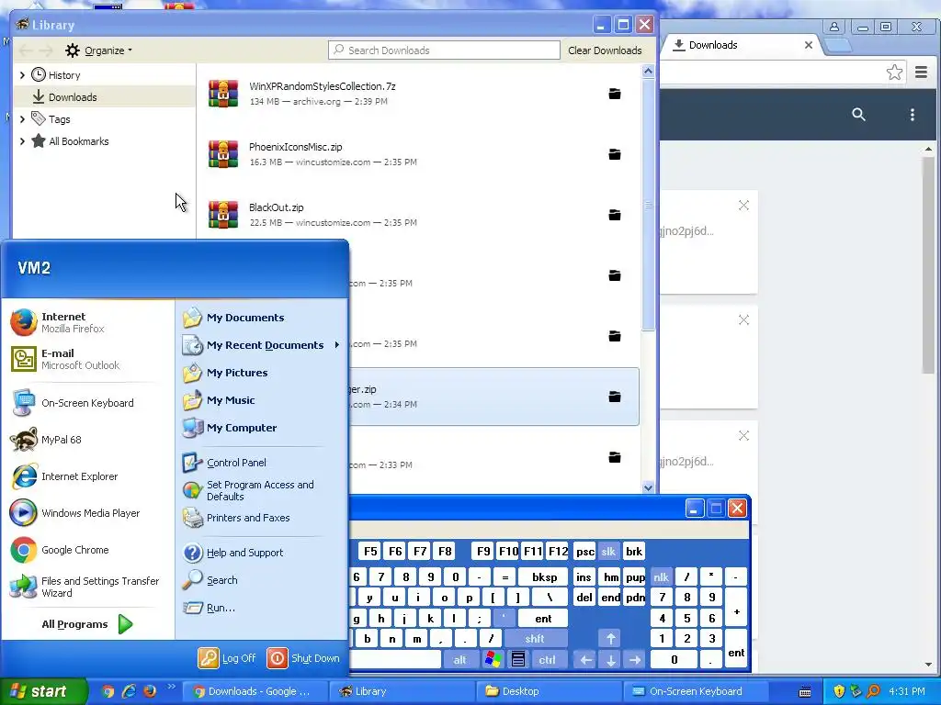Open the Run dialog
941x705 pixels.
[262, 608]
